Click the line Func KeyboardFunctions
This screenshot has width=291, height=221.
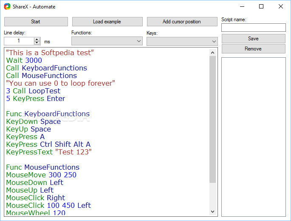[x=48, y=114]
